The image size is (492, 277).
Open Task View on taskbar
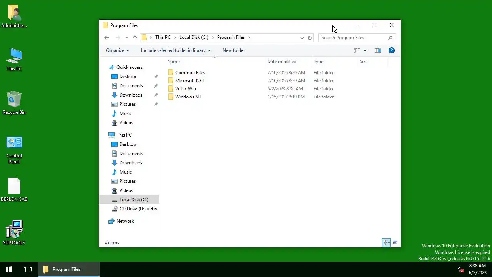28,269
